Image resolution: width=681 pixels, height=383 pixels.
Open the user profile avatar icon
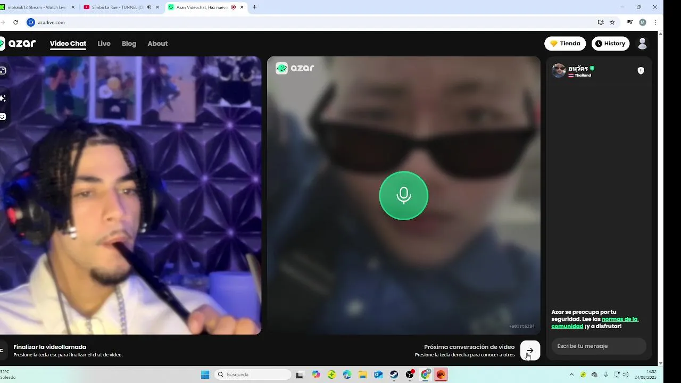click(642, 44)
